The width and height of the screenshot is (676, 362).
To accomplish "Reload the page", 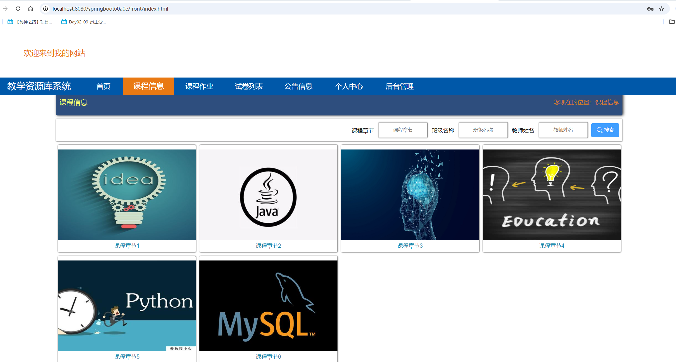I will (x=18, y=9).
